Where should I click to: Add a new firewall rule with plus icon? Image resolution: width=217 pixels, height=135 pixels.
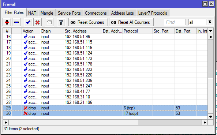(7, 22)
